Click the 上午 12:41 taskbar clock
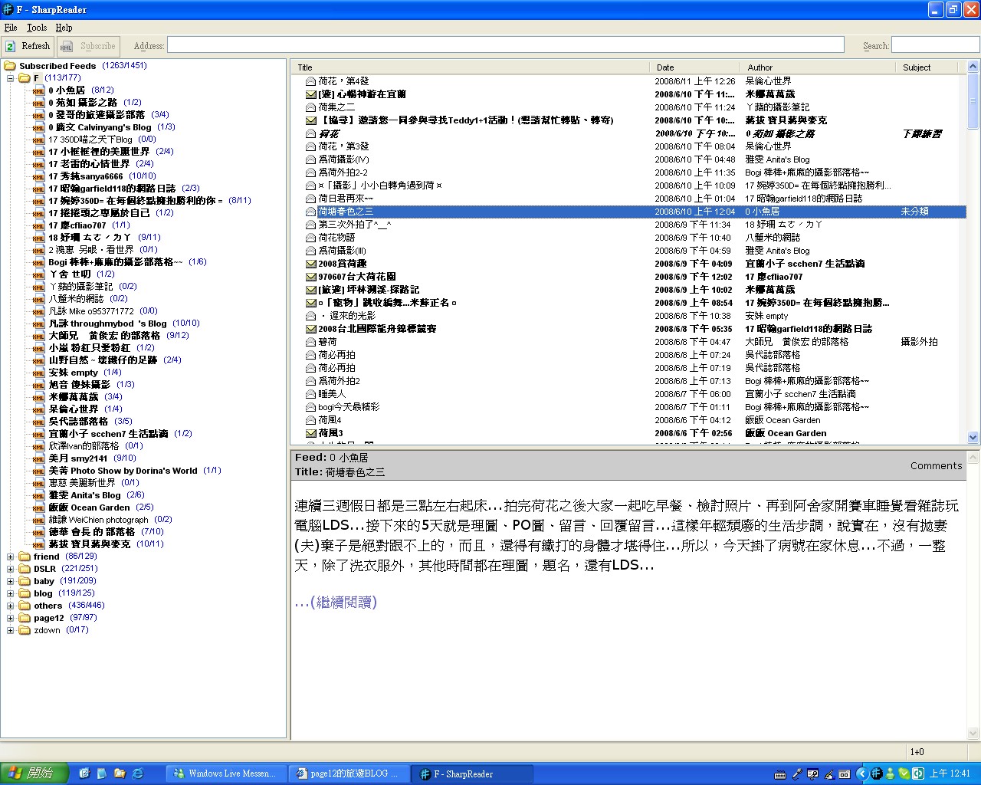The height and width of the screenshot is (785, 981). pyautogui.click(x=950, y=774)
